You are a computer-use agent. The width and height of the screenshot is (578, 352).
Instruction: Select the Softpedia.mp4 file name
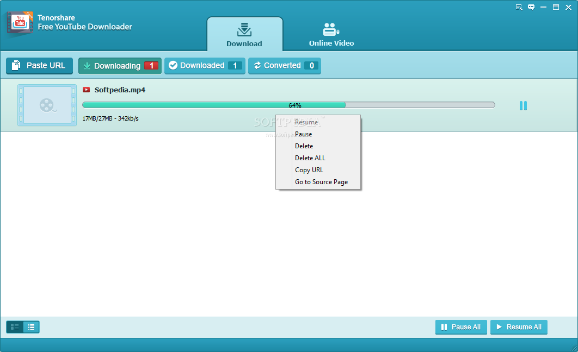point(120,90)
